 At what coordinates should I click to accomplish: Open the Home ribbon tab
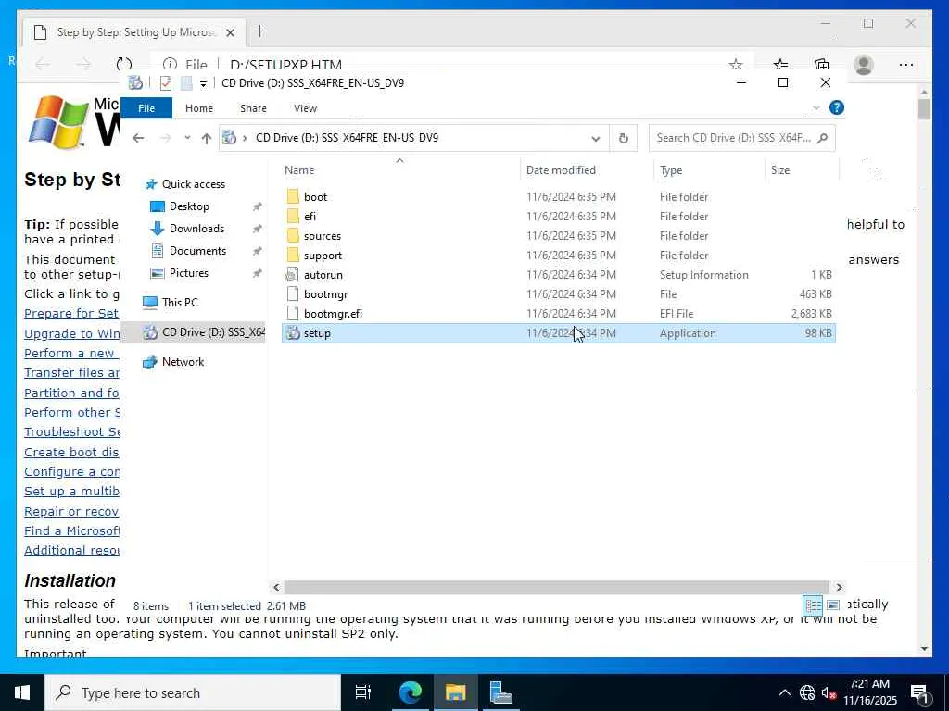[x=199, y=108]
